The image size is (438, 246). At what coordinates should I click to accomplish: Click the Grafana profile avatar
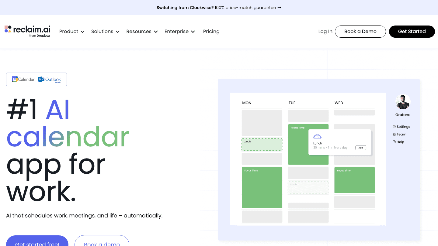(403, 102)
